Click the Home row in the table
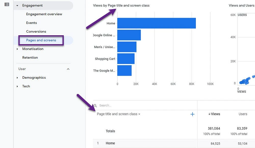 [x=110, y=143]
